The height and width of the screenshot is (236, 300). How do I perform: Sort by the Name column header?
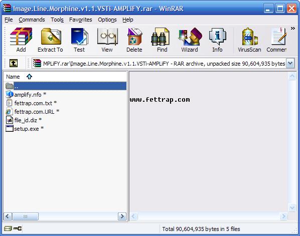[x=65, y=77]
